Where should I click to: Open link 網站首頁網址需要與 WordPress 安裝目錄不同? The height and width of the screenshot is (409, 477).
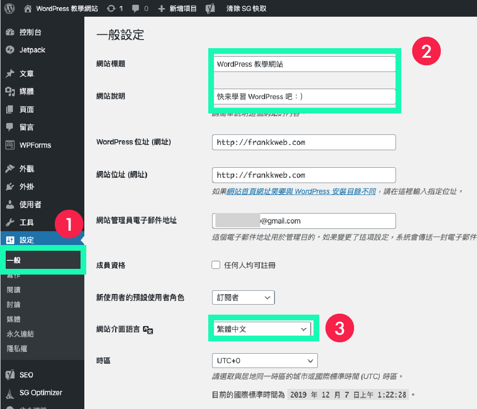[301, 192]
